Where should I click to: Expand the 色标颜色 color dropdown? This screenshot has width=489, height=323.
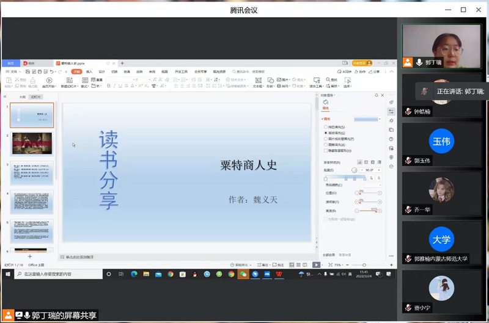[x=380, y=185]
